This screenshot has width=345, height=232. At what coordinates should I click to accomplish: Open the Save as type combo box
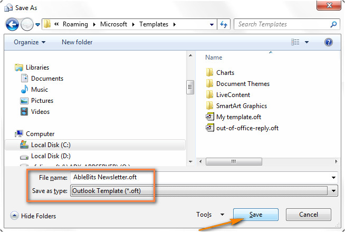pyautogui.click(x=204, y=191)
